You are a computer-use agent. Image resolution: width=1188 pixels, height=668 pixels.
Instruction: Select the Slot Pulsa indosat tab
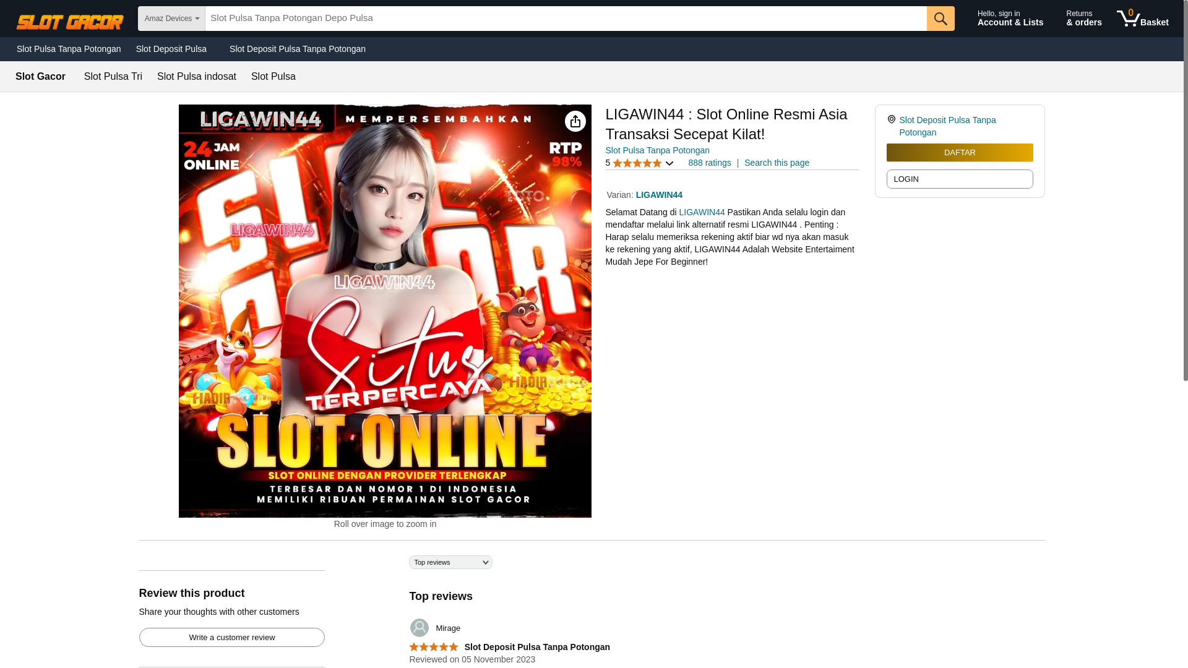(x=197, y=77)
